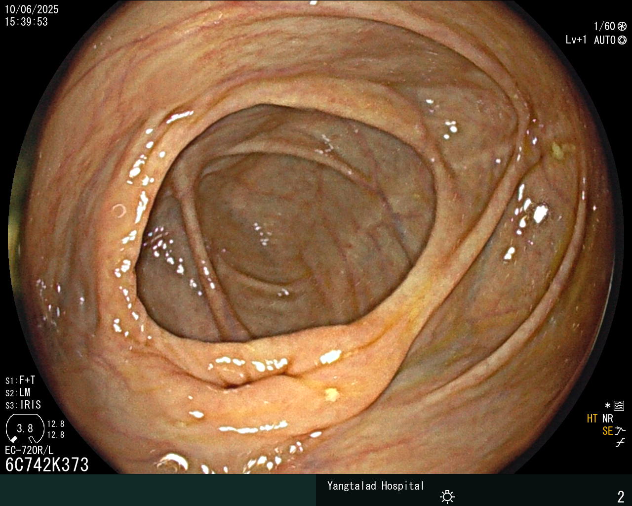This screenshot has height=506, width=632.
Task: Click the AUTO iris mode label
Action: 605,40
